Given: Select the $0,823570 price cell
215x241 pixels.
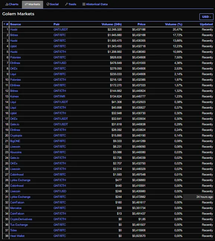Looking at the screenshot, I should (x=139, y=236).
